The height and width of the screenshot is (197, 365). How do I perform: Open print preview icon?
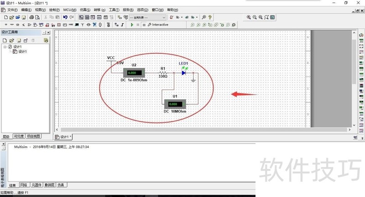(x=37, y=17)
